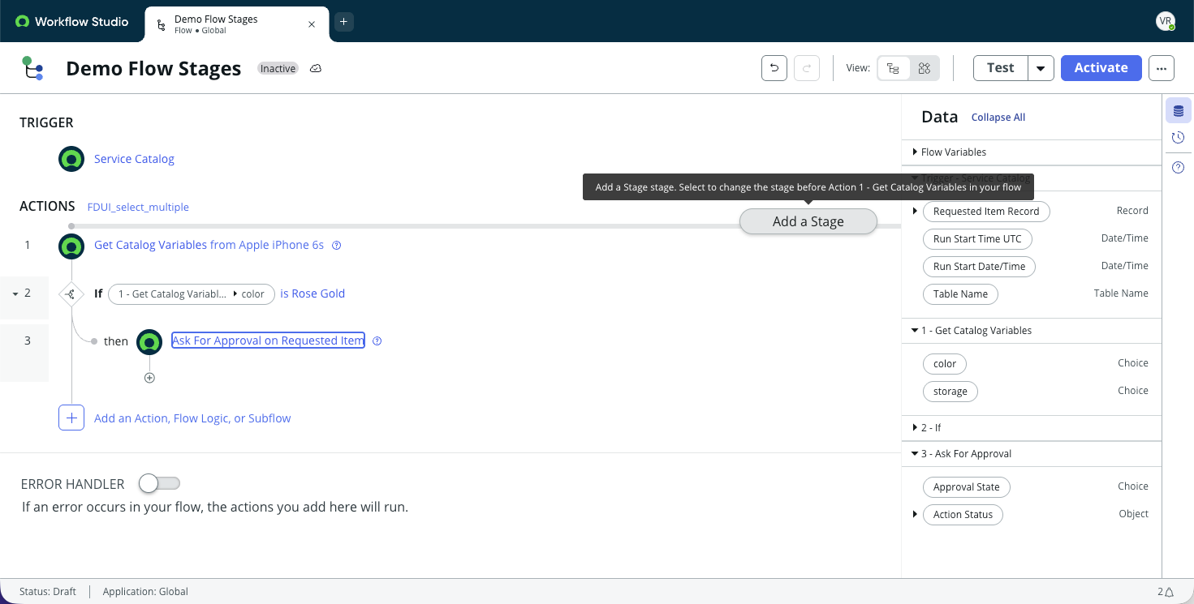This screenshot has height=604, width=1194.
Task: Expand the Action Status pill arrow
Action: 915,514
